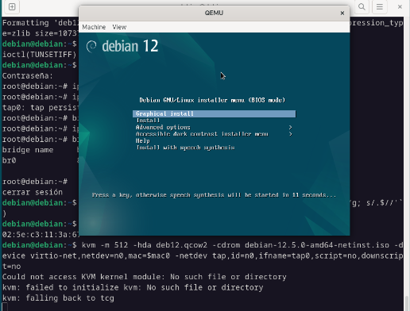
Task: Select Install with speech synthesis
Action: pyautogui.click(x=185, y=148)
